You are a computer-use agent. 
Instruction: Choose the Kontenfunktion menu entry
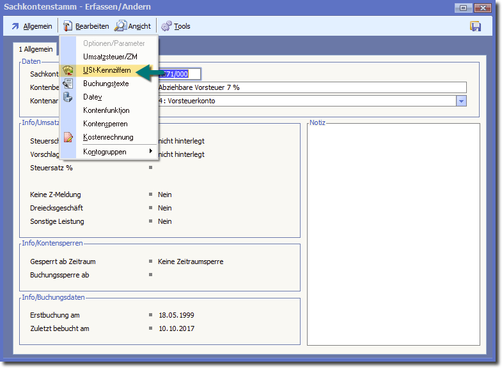(106, 110)
